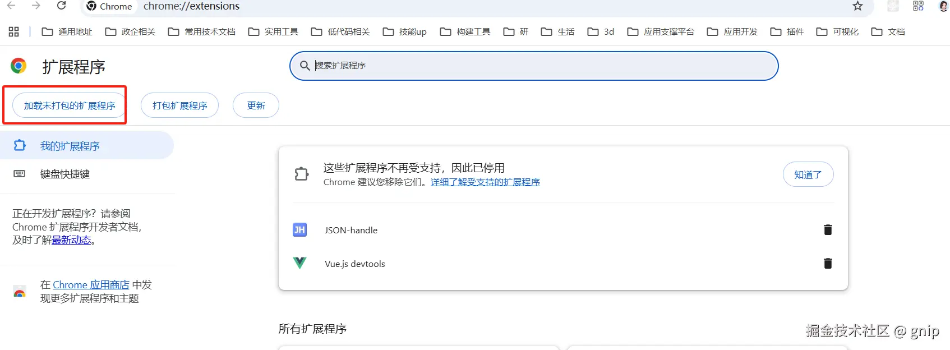
Task: Open 政企相关 bookmark folder
Action: click(x=130, y=32)
